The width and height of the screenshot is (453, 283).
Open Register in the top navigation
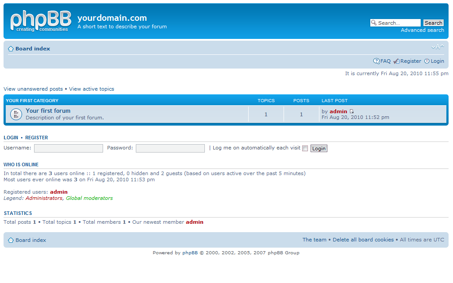tap(410, 61)
